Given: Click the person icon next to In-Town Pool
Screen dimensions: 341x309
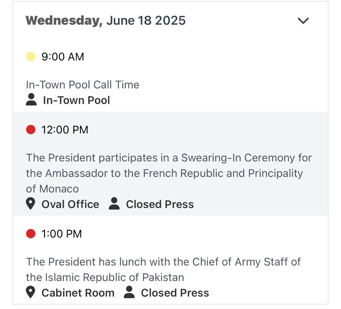Looking at the screenshot, I should tap(31, 100).
